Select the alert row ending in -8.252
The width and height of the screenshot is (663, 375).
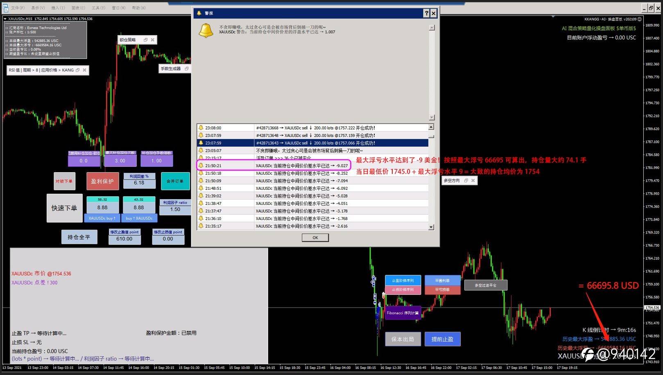[313, 173]
